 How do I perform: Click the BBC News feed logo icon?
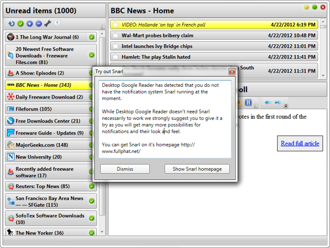coord(11,85)
